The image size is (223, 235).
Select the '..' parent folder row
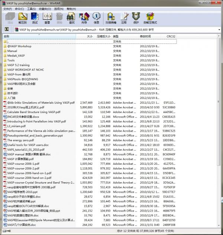coord(90,42)
